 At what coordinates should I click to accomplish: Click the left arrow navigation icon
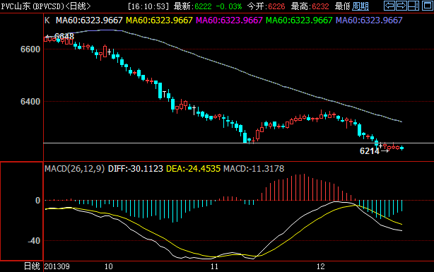[389, 6]
